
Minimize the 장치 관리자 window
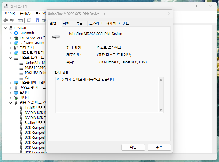pyautogui.click(x=185, y=6)
